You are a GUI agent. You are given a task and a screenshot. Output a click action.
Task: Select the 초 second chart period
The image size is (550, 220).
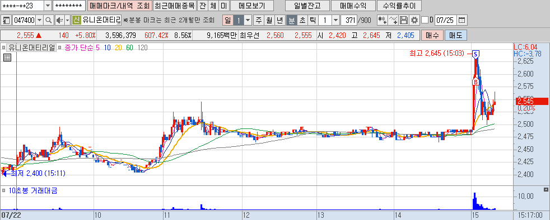(x=302, y=20)
